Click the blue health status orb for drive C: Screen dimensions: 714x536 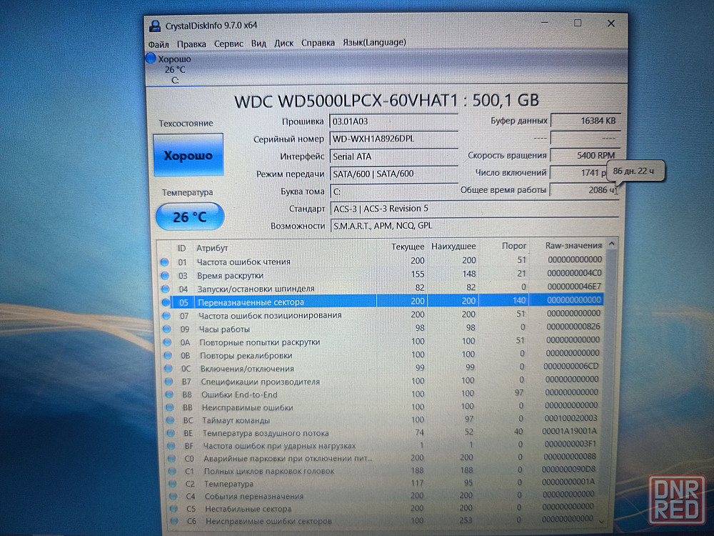[x=151, y=59]
